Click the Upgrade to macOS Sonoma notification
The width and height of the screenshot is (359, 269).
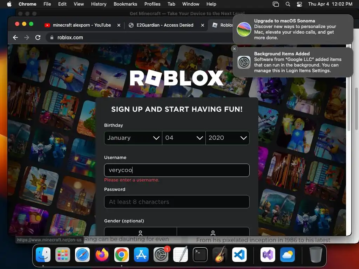[x=293, y=29]
